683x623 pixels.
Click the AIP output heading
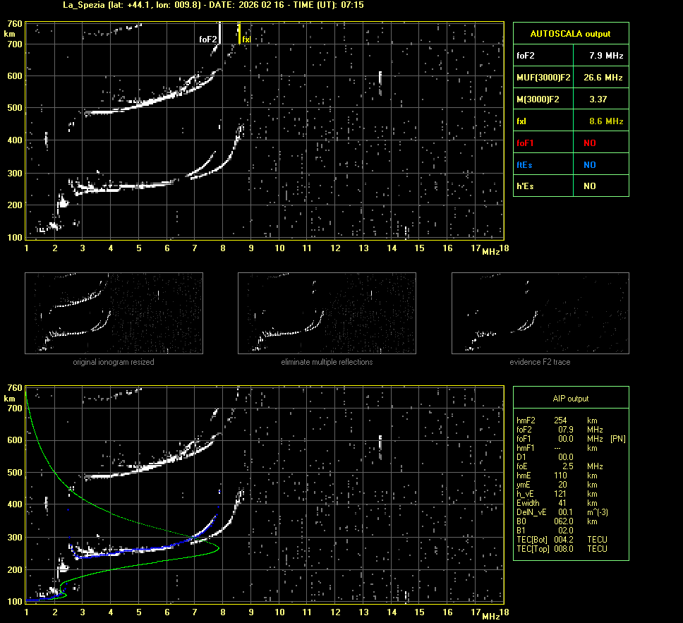point(570,399)
